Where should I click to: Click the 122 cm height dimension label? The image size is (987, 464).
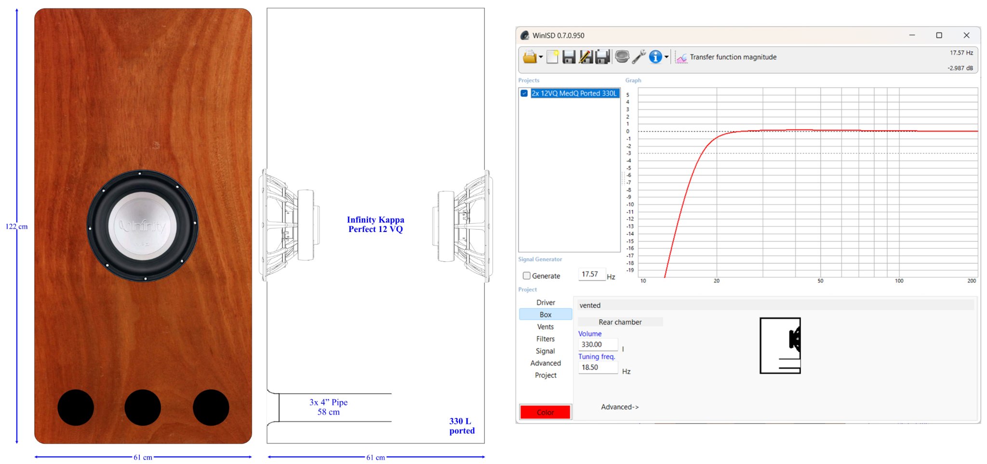pos(16,226)
